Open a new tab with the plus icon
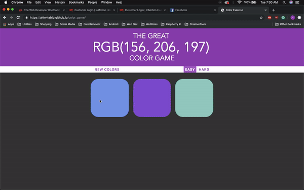 coord(274,10)
